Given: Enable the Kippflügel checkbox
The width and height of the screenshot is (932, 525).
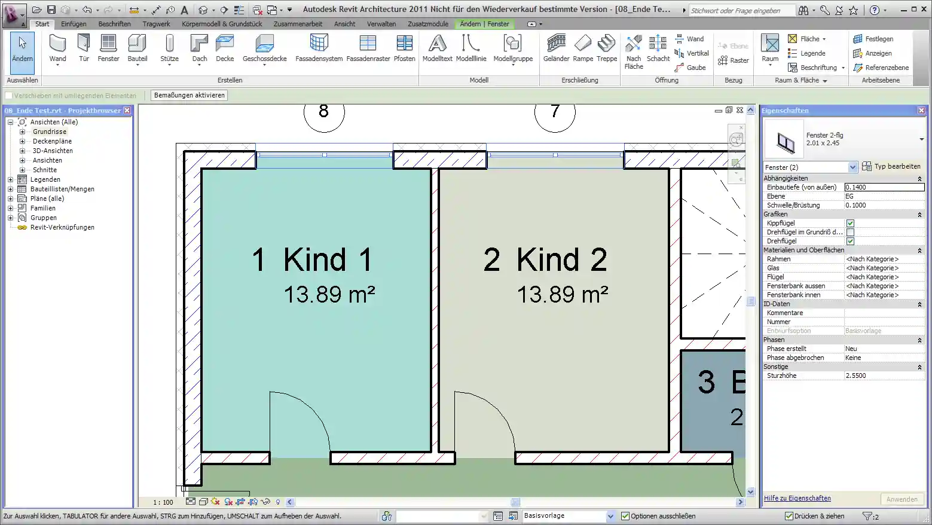Looking at the screenshot, I should [x=850, y=222].
